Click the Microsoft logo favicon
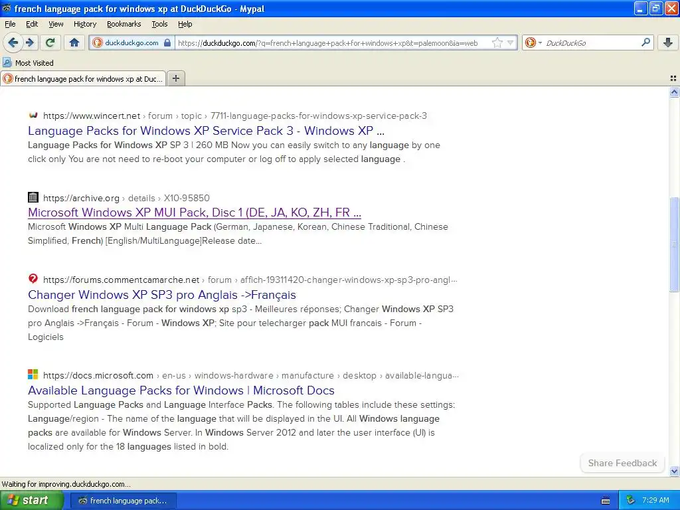This screenshot has height=510, width=680. (33, 374)
